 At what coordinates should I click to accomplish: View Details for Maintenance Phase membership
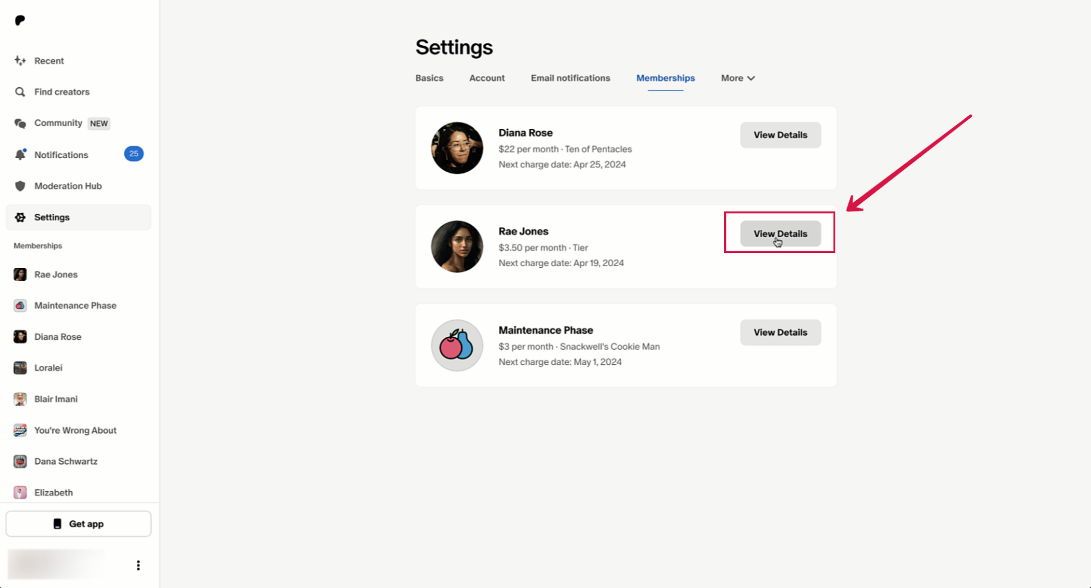780,333
